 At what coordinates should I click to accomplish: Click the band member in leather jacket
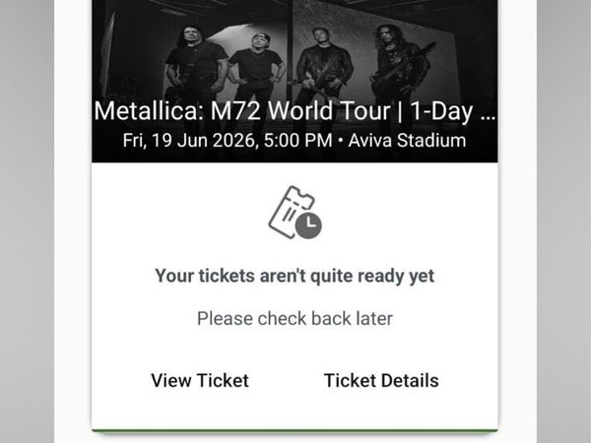click(x=323, y=64)
